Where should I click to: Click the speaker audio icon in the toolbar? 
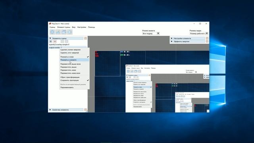pos(70,32)
